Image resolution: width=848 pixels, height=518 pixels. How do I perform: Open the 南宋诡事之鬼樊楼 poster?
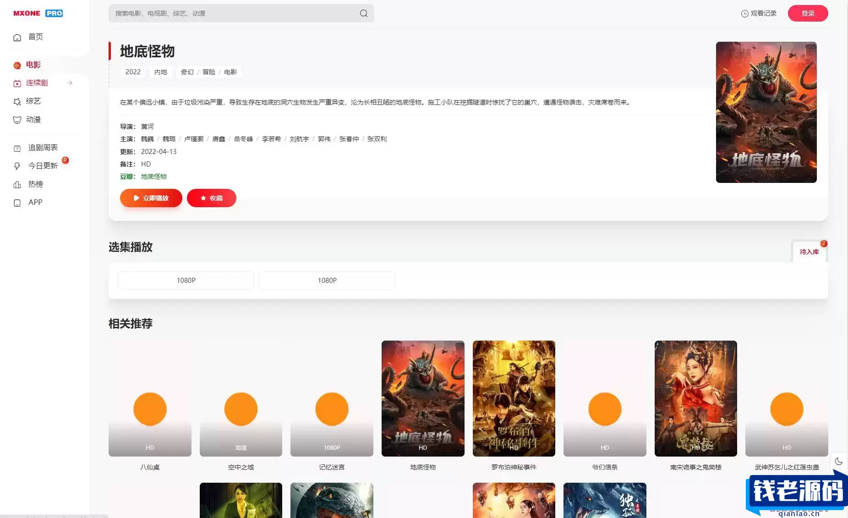point(696,398)
